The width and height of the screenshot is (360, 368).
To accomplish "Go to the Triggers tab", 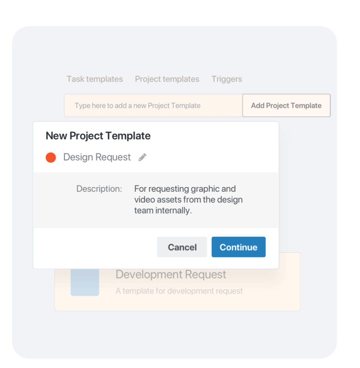I will point(227,79).
